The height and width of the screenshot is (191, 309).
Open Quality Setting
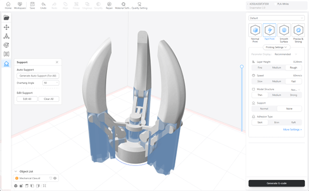(x=140, y=6)
